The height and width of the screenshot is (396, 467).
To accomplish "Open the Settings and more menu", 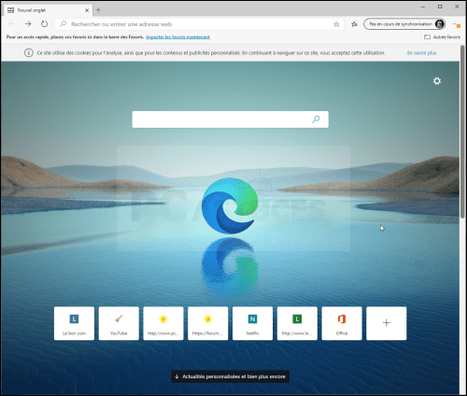I will pos(456,24).
